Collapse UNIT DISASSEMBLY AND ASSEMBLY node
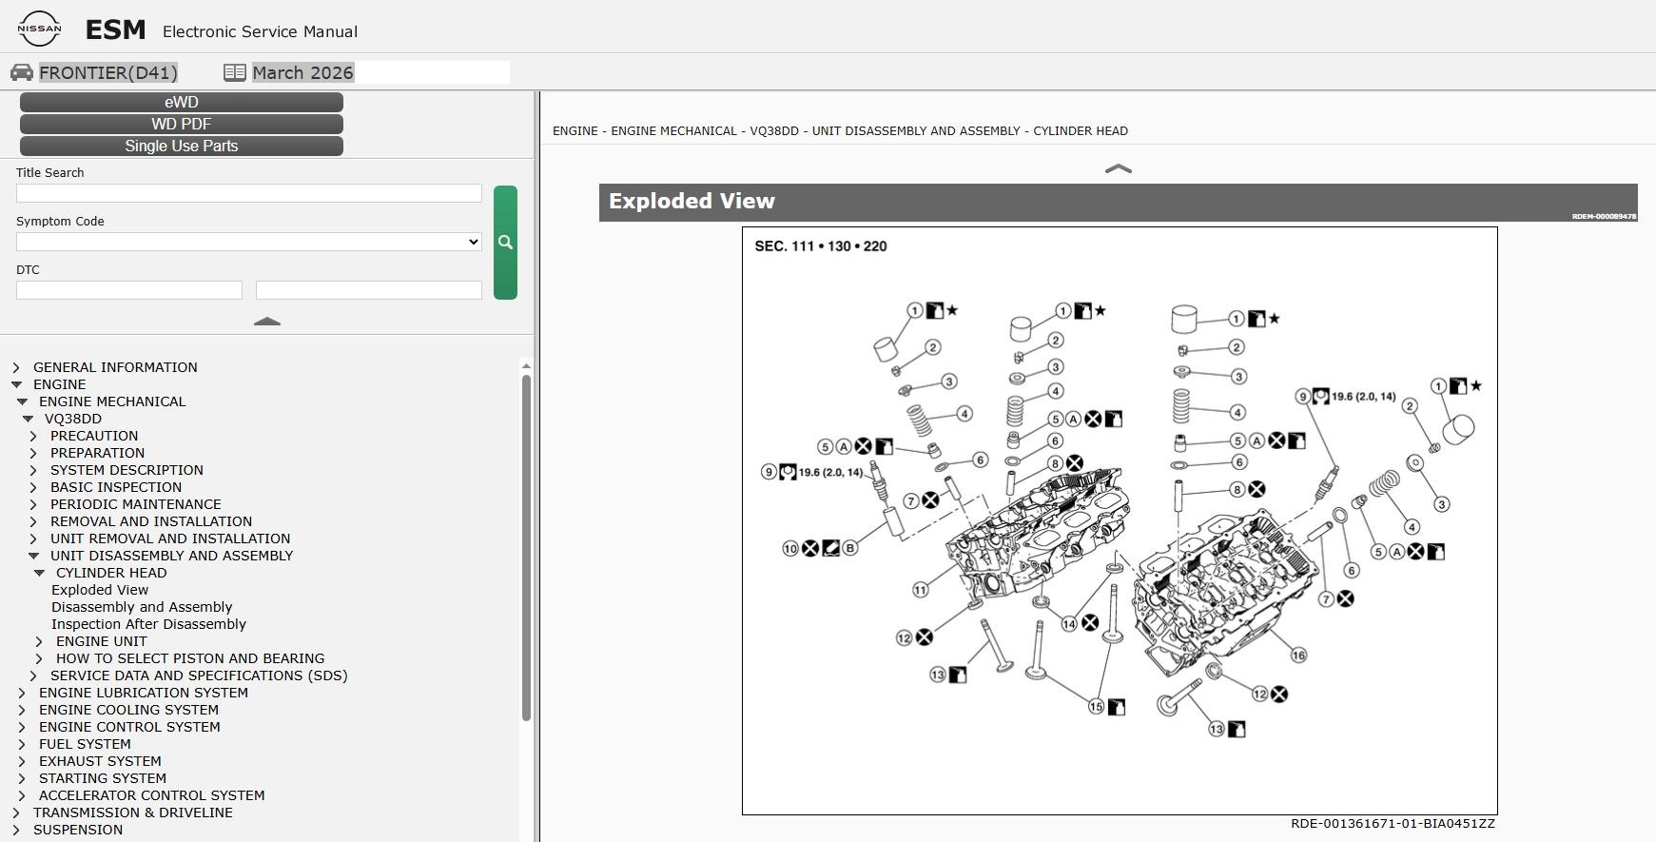1656x842 pixels. (33, 556)
